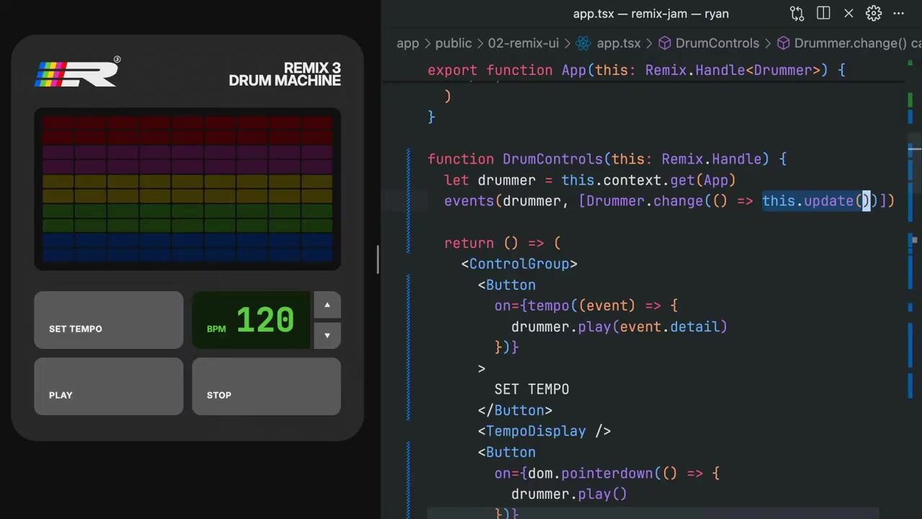Split the editor with the split icon

coord(823,14)
